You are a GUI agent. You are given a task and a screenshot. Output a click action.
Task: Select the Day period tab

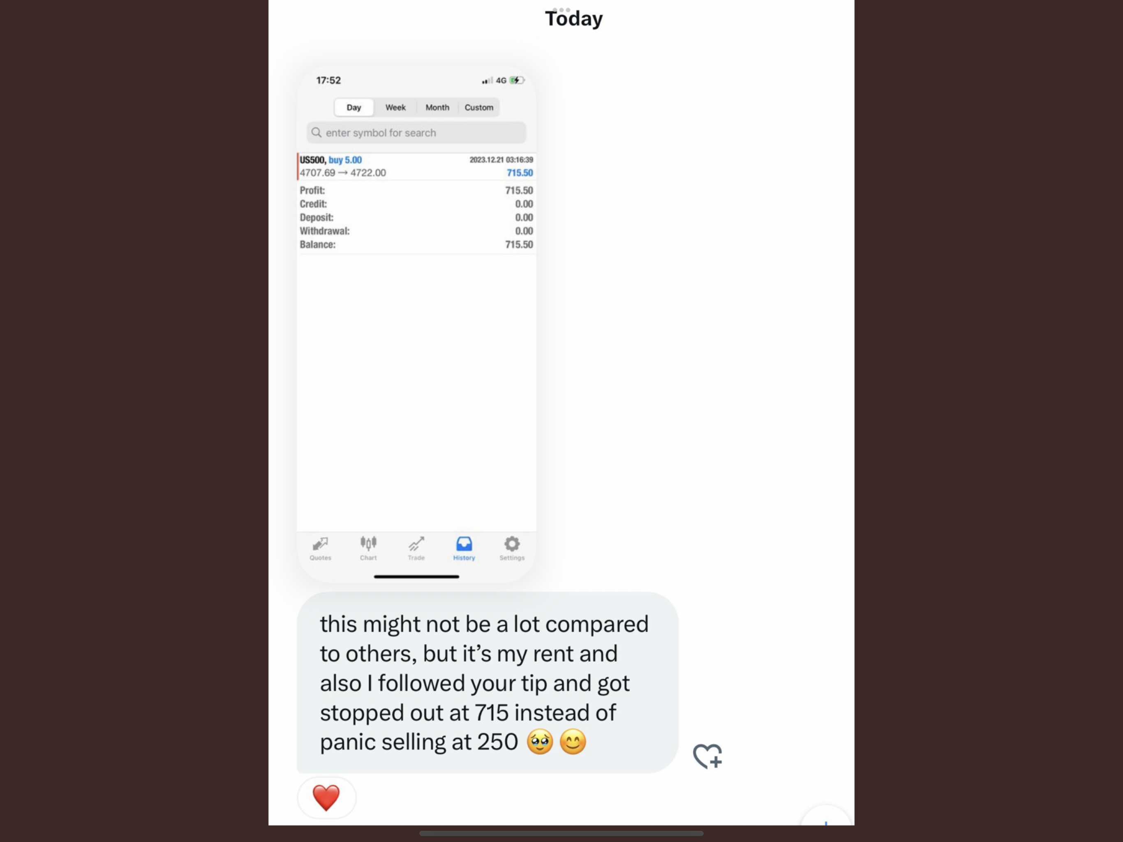(x=354, y=108)
